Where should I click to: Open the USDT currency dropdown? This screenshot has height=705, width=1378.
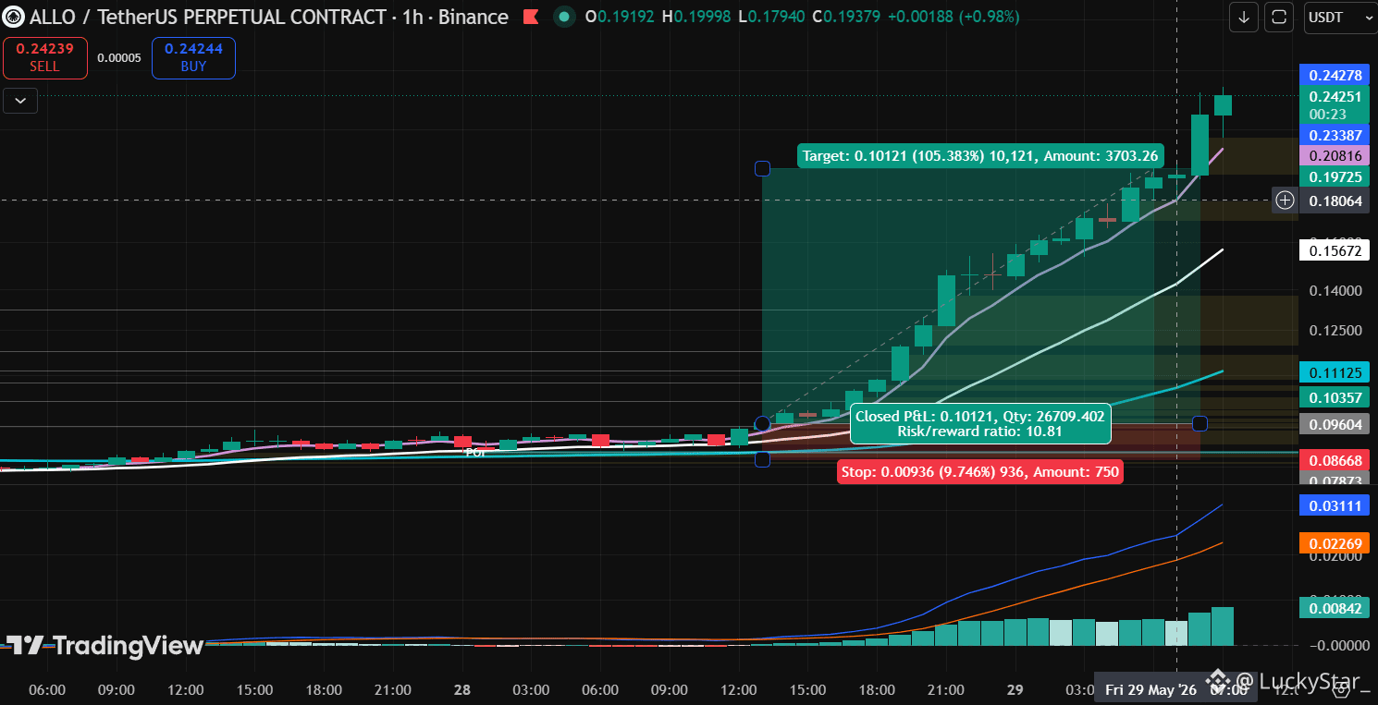click(x=1338, y=17)
